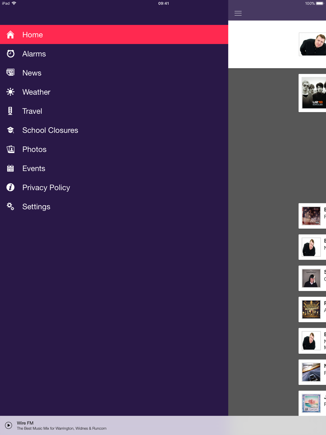Viewport: 326px width, 435px height.
Task: Tap the Greatest Showman Reimagined album thumbnail
Action: pyautogui.click(x=311, y=309)
